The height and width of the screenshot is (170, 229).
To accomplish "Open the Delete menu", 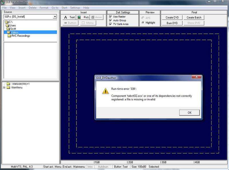I will (32, 8).
